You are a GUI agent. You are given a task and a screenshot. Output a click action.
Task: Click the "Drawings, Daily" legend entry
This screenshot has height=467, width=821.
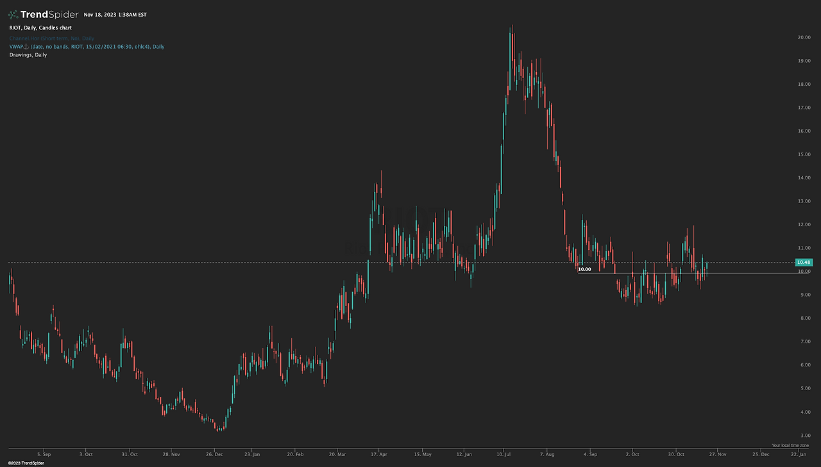28,55
